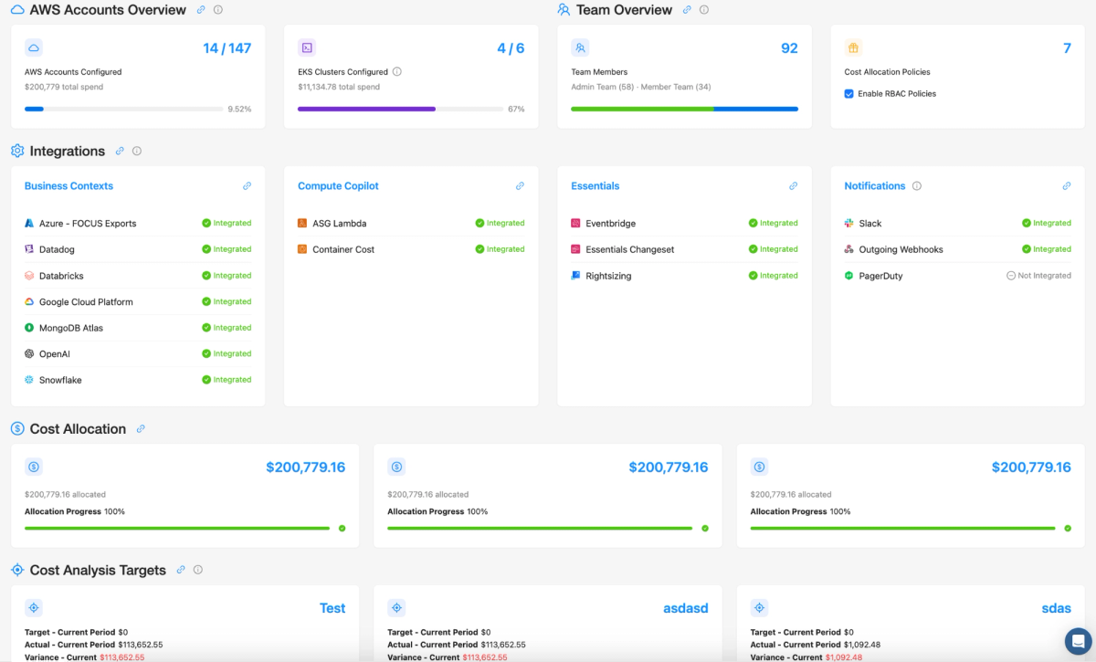Click the Essentials heading link
The image size is (1096, 662).
(x=595, y=186)
